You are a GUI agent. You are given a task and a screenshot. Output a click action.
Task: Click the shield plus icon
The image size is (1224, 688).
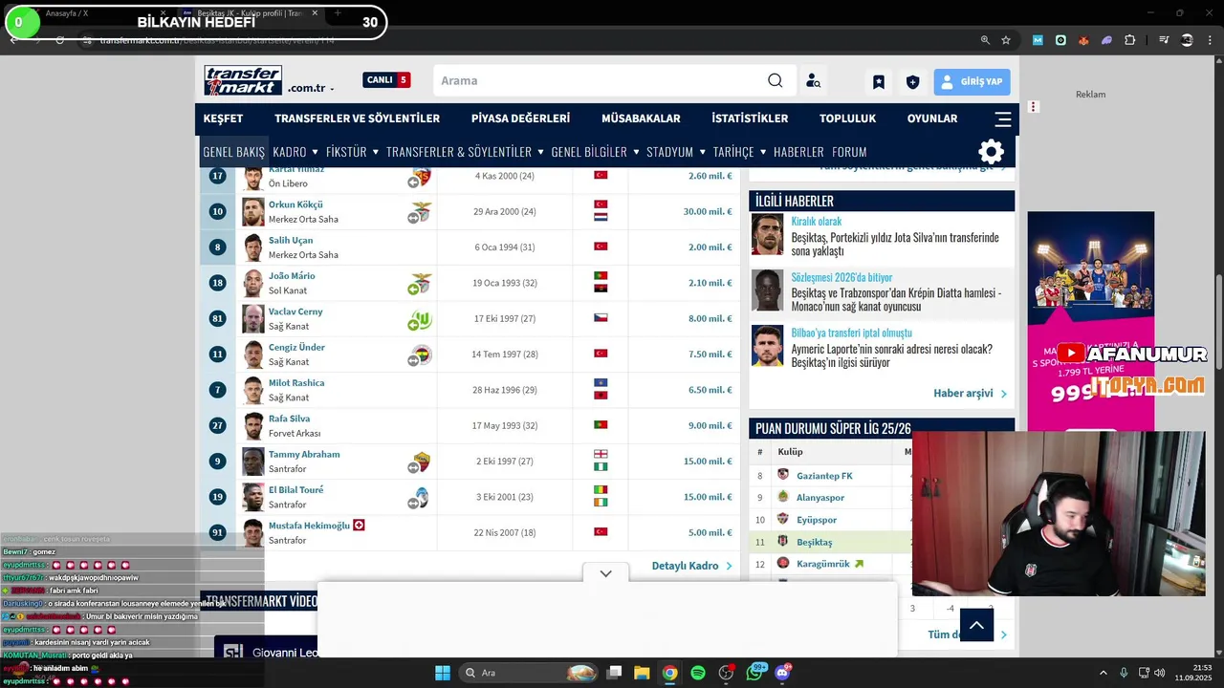[x=912, y=82]
